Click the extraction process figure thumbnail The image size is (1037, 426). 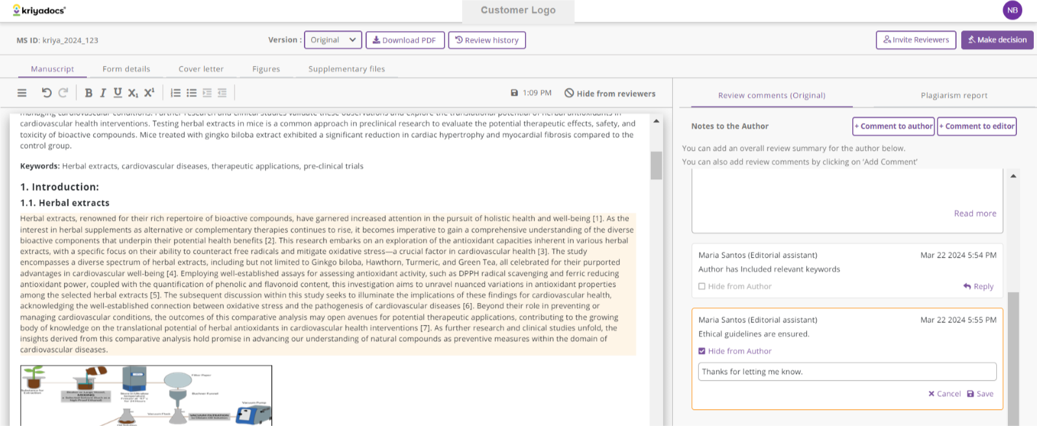[x=146, y=396]
